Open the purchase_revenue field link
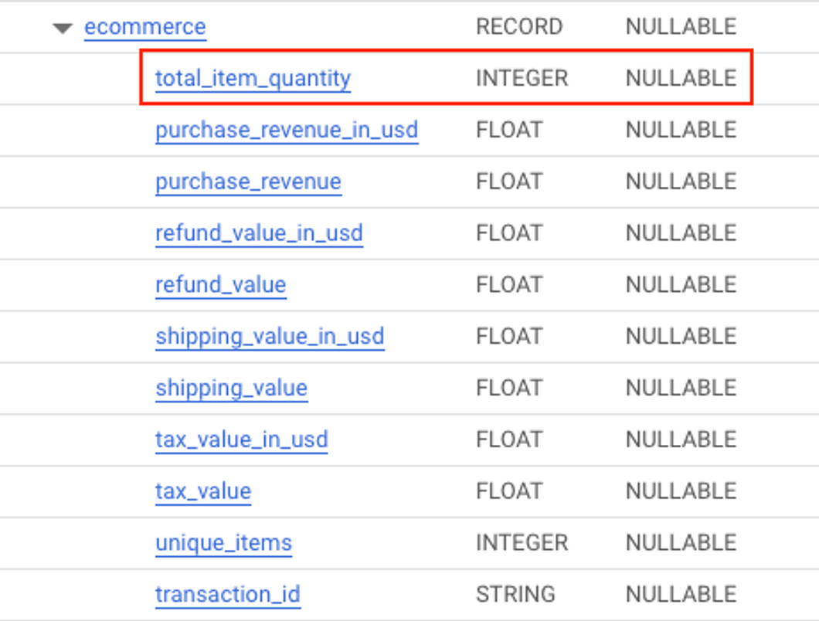Screen dimensions: 819x621 click(x=249, y=182)
